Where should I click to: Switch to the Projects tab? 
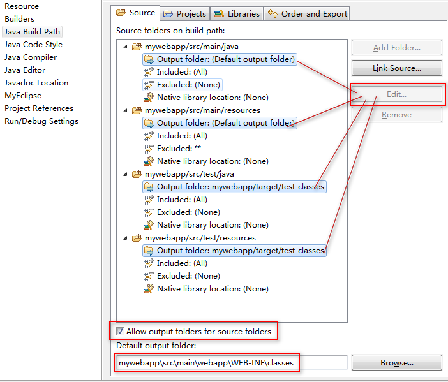(185, 13)
